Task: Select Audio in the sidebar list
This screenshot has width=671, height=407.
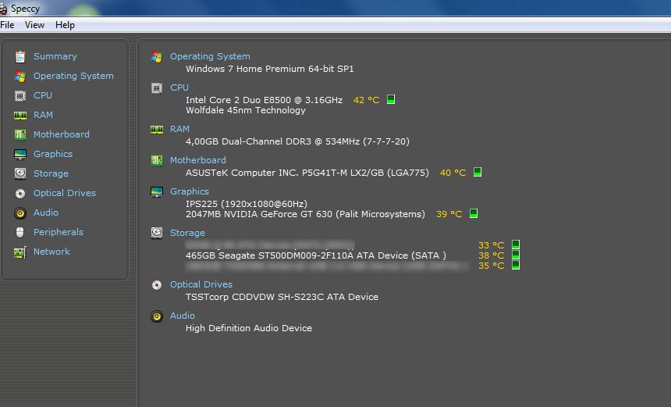Action: coord(46,212)
